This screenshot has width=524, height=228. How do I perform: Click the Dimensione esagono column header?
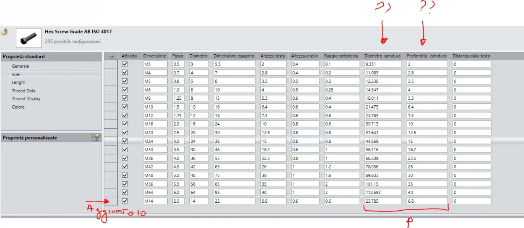coord(234,56)
